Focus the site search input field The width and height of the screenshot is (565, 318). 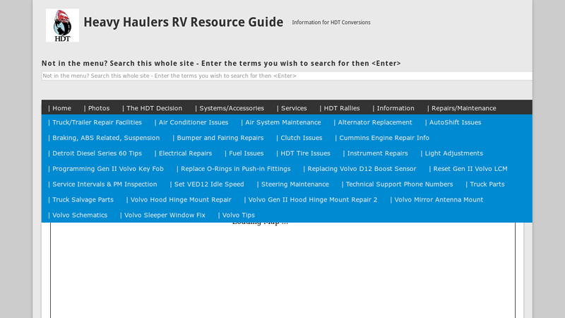[x=286, y=76]
